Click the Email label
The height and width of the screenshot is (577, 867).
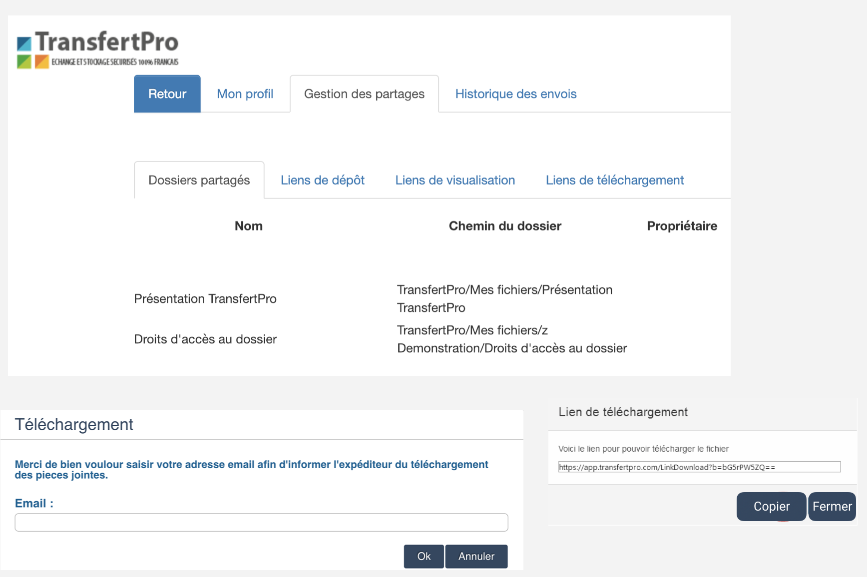(34, 503)
